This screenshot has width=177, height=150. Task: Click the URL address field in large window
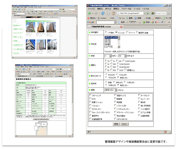130,13
